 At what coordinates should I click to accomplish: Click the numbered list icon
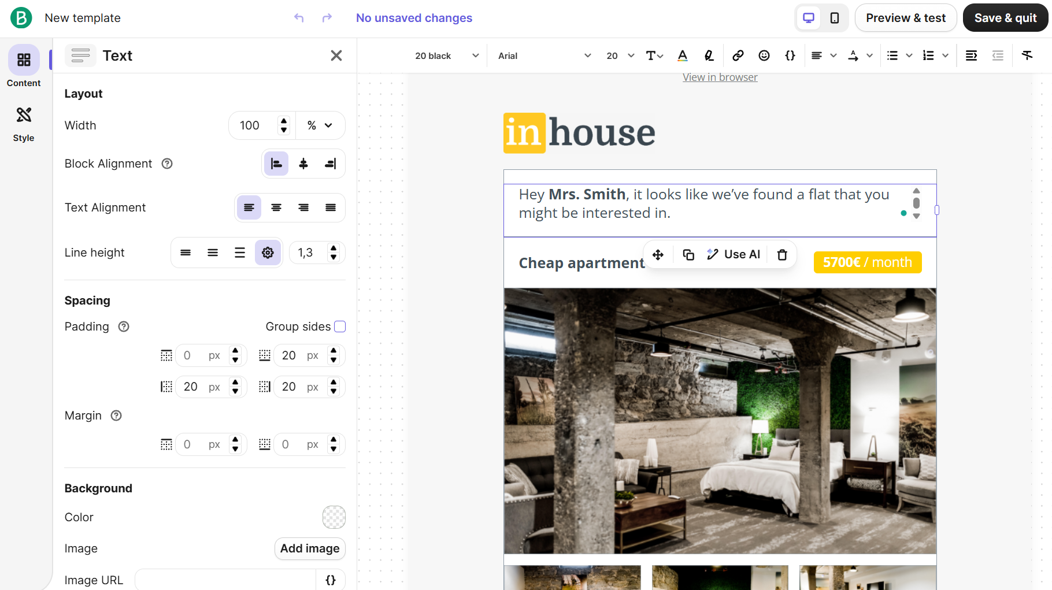click(x=928, y=55)
